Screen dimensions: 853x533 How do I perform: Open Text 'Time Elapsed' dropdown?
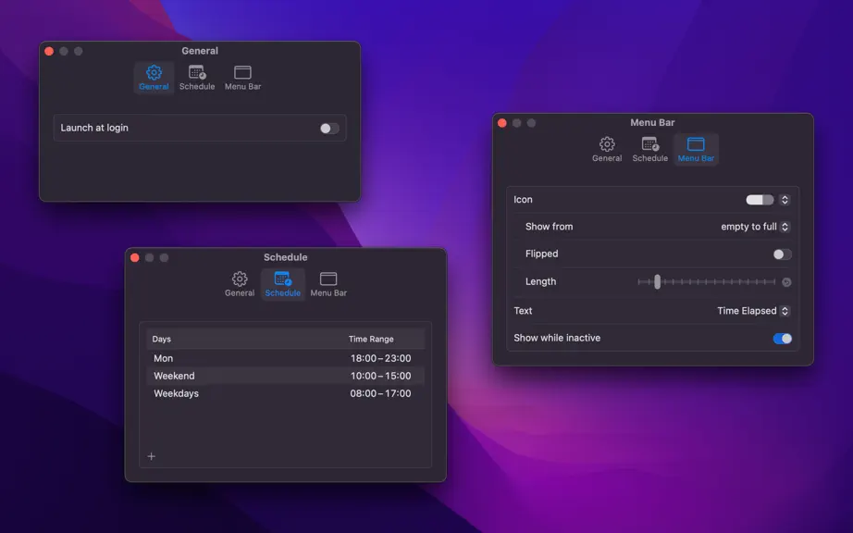pos(753,311)
